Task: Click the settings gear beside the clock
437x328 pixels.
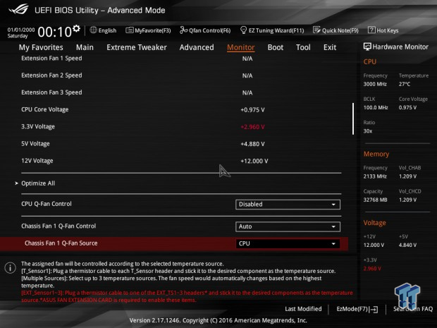Action: click(76, 28)
